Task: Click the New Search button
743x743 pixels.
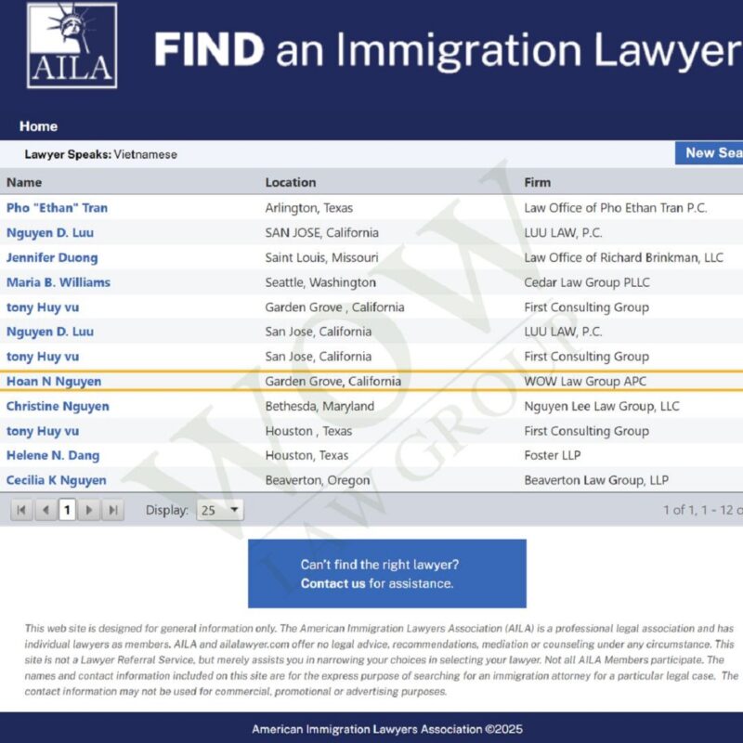Action: pos(710,153)
